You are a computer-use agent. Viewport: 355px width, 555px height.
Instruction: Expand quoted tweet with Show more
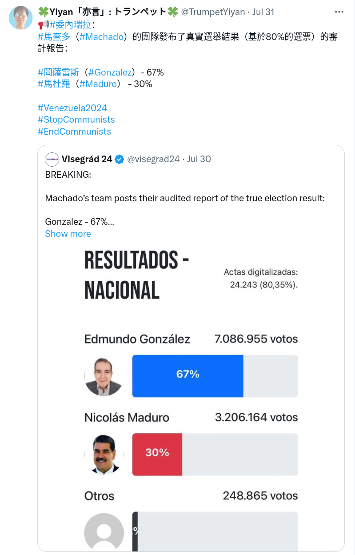tap(68, 234)
